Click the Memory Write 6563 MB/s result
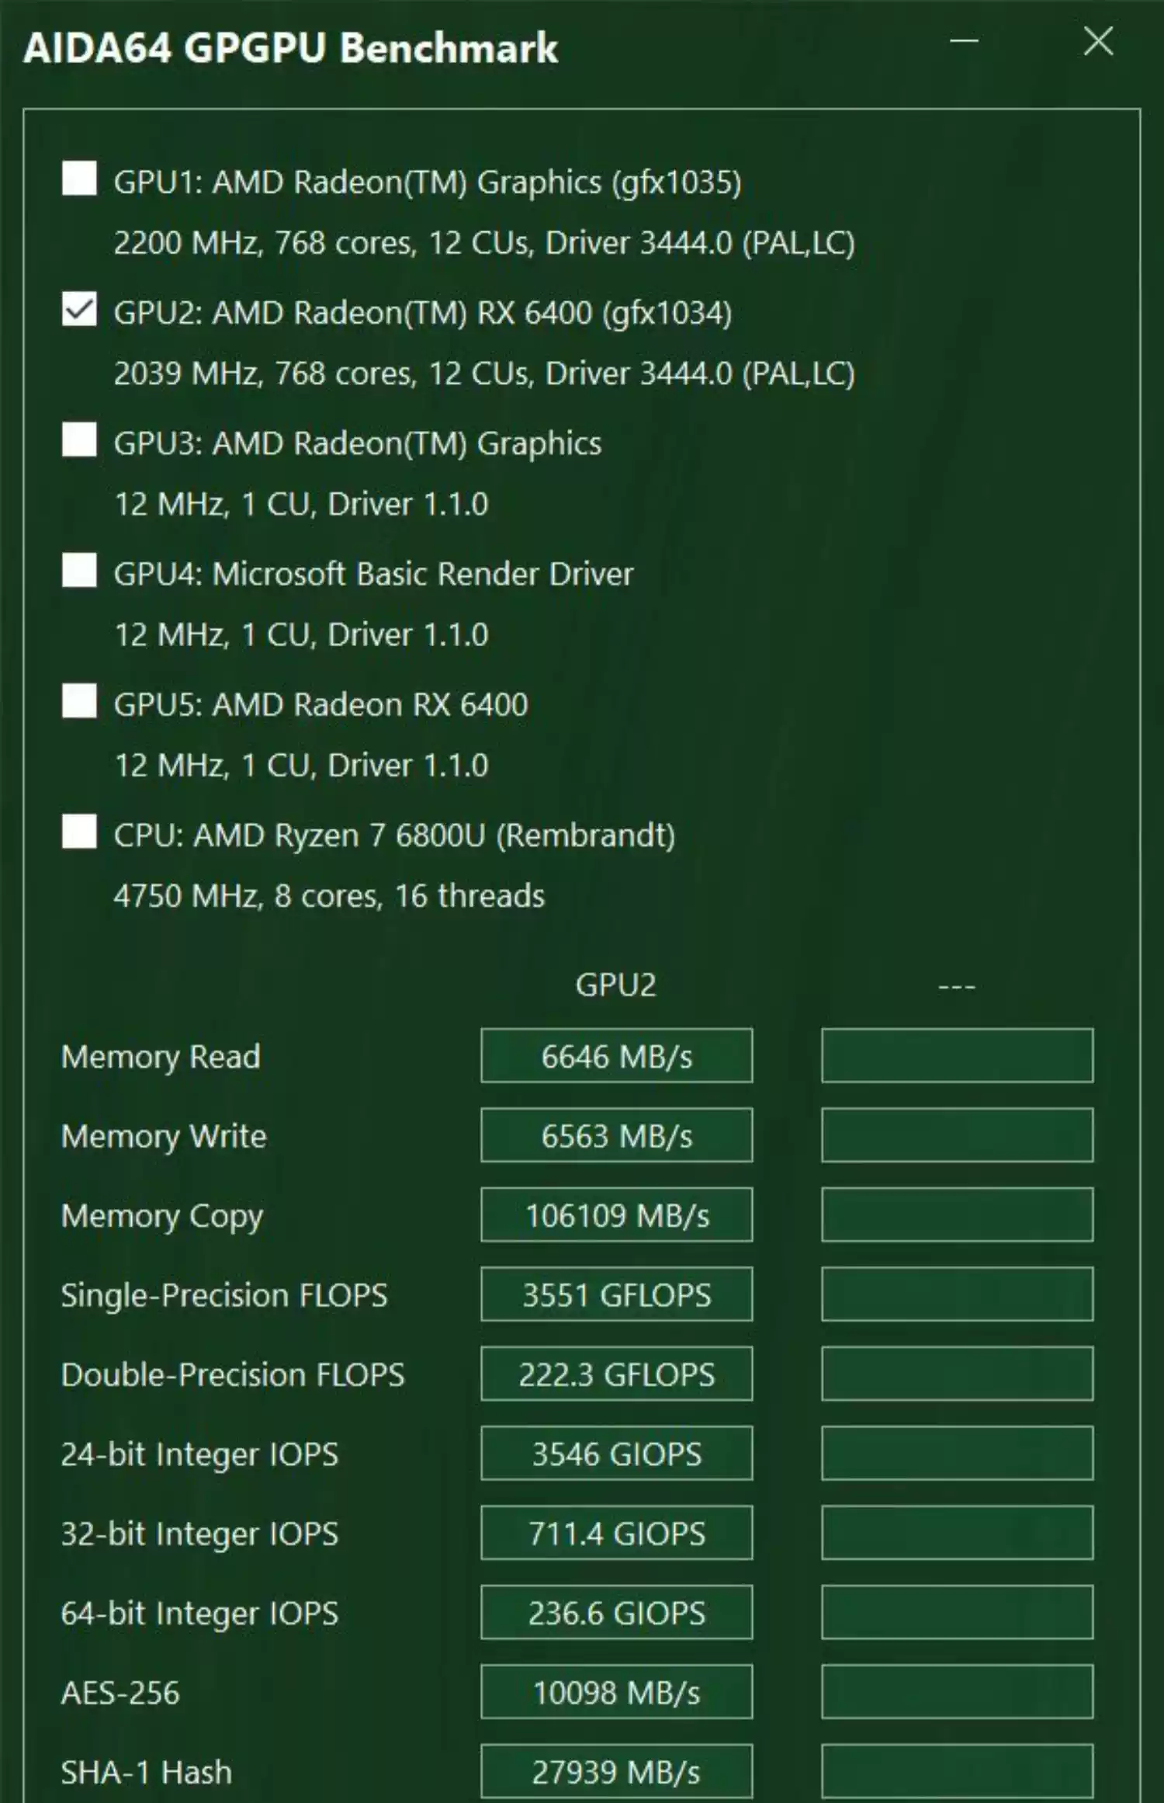Screen dimensions: 1164x1803 616,1136
